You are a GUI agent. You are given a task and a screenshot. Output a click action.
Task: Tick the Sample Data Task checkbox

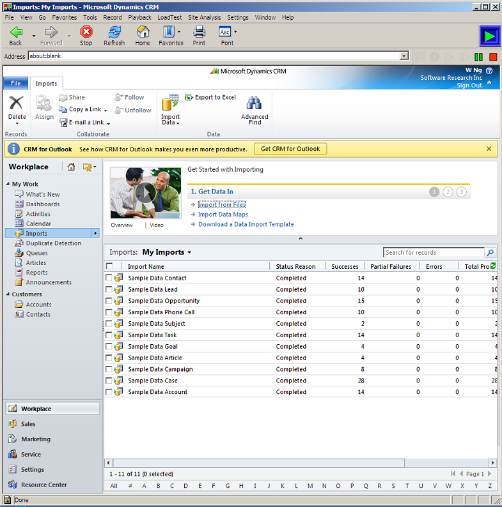[109, 335]
